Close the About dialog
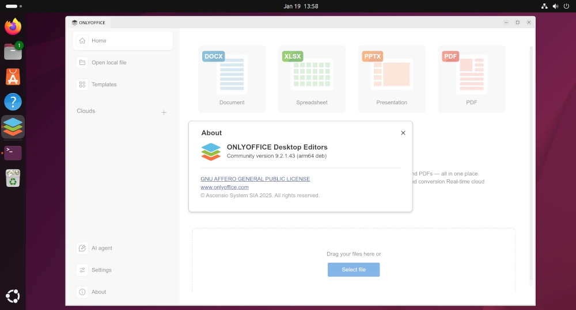Screen dimensions: 576x310 [403, 133]
